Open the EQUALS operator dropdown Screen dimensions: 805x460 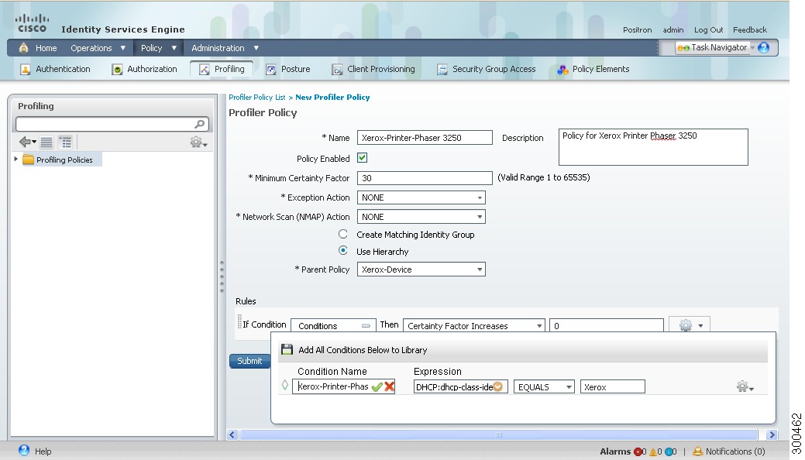[x=544, y=387]
